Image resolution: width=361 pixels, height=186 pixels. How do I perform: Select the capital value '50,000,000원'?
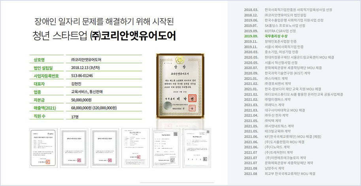point(81,100)
